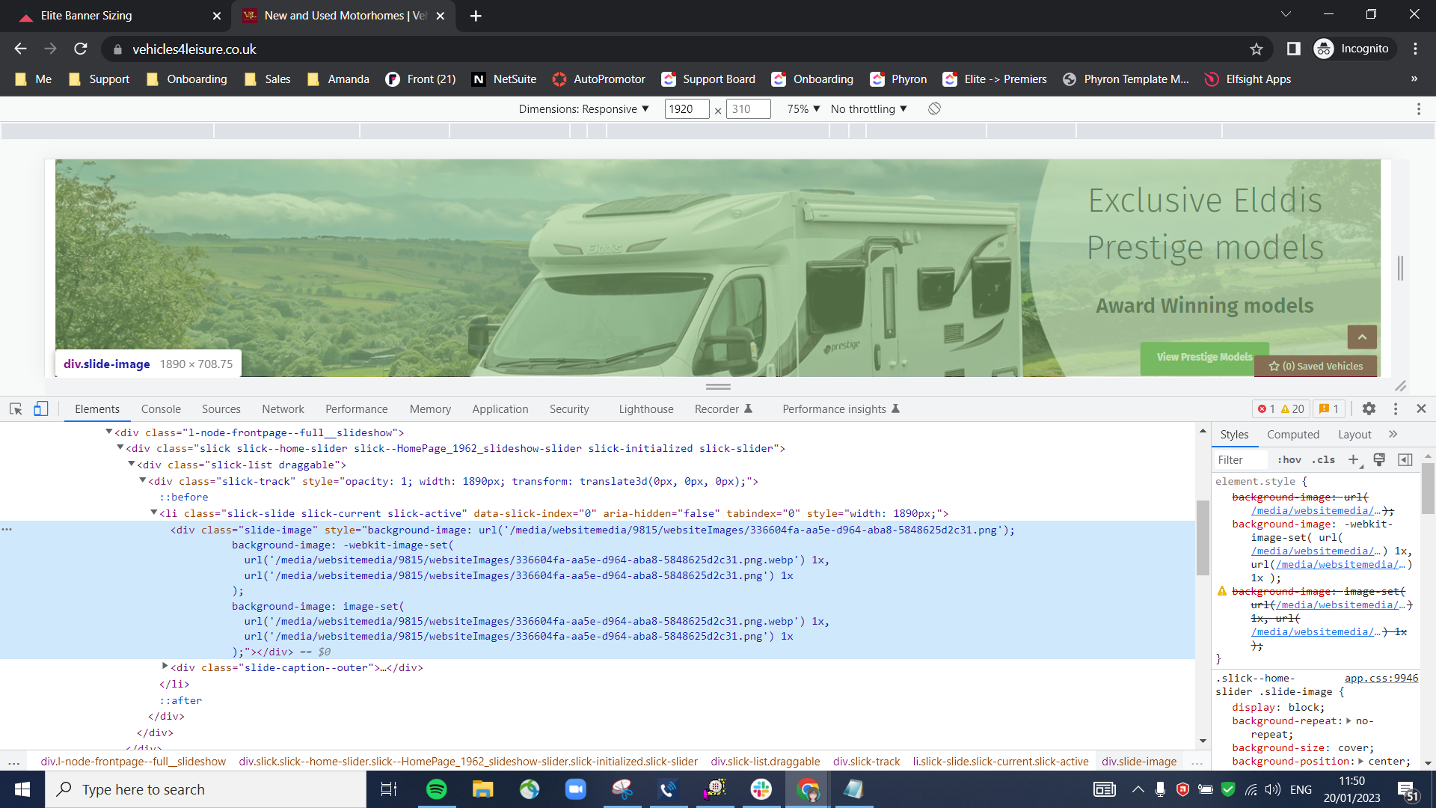Image resolution: width=1436 pixels, height=808 pixels.
Task: Open the NetSuite bookmark
Action: click(504, 79)
